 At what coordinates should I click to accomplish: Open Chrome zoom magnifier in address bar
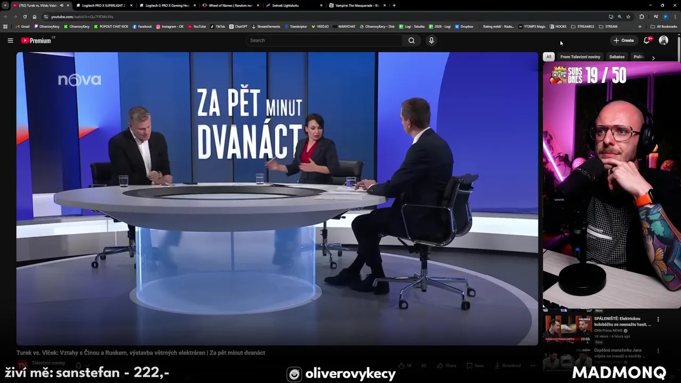click(x=619, y=16)
